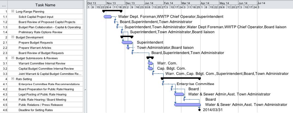Viewport: 293px width, 113px height.
Task: Click the Rate Setting summary bar
Action: [x=181, y=78]
